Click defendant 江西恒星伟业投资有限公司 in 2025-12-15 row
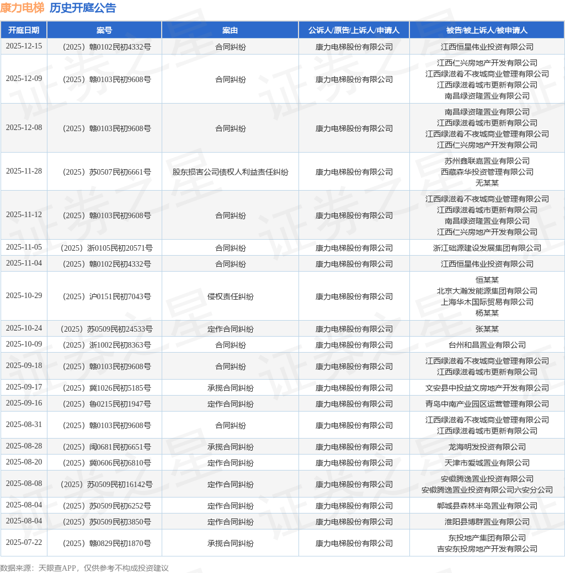Viewport: 565px width, 573px height. (487, 47)
